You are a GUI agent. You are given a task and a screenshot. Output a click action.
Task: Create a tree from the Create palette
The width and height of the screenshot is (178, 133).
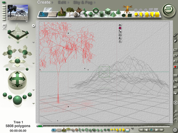point(70,11)
